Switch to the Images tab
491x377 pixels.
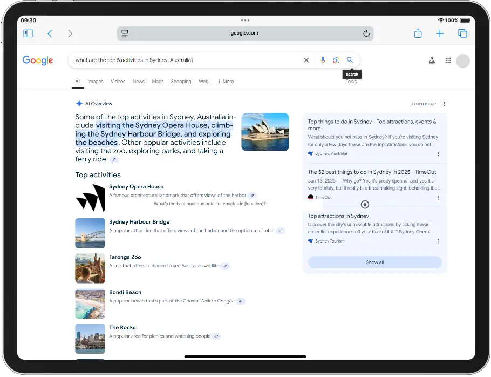point(96,82)
